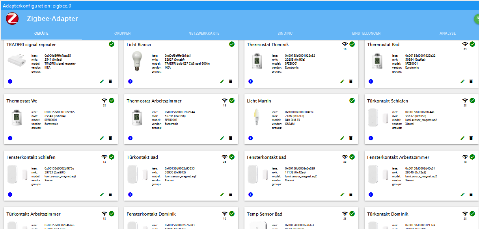Click the Fensterkontakt Dominik card title
Viewport: 479px width, 229px height.
coord(151,214)
